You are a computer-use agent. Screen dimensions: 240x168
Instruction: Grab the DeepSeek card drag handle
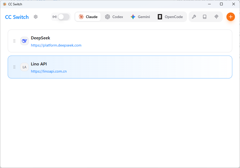tap(14, 41)
